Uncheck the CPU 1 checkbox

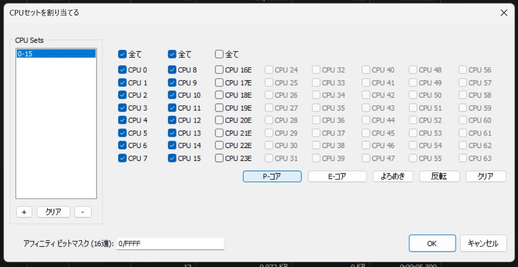(x=122, y=82)
